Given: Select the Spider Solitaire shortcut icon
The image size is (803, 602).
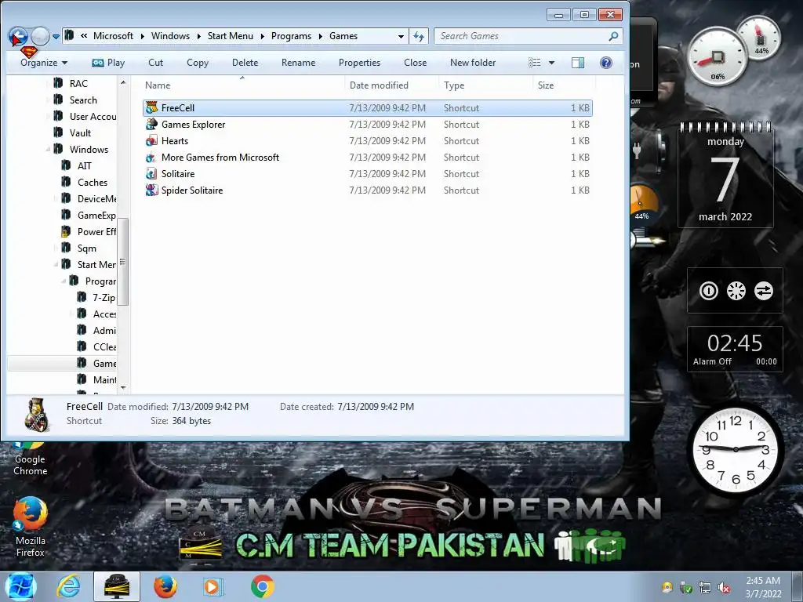Looking at the screenshot, I should coord(151,190).
